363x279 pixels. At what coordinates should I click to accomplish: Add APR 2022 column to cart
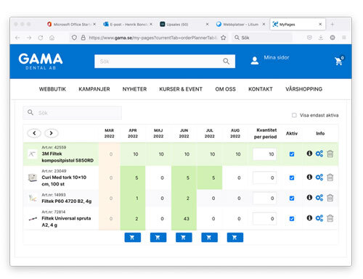click(133, 238)
